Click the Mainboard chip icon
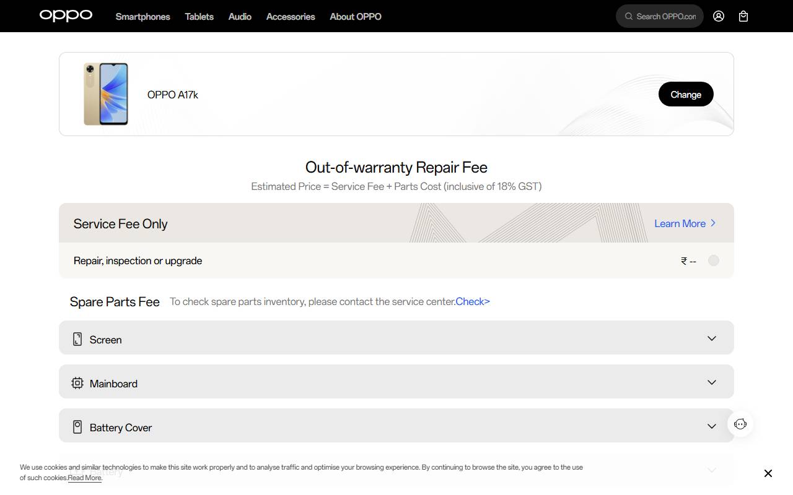This screenshot has height=495, width=793. pos(77,383)
